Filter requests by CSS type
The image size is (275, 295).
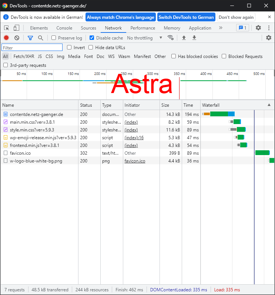click(49, 56)
